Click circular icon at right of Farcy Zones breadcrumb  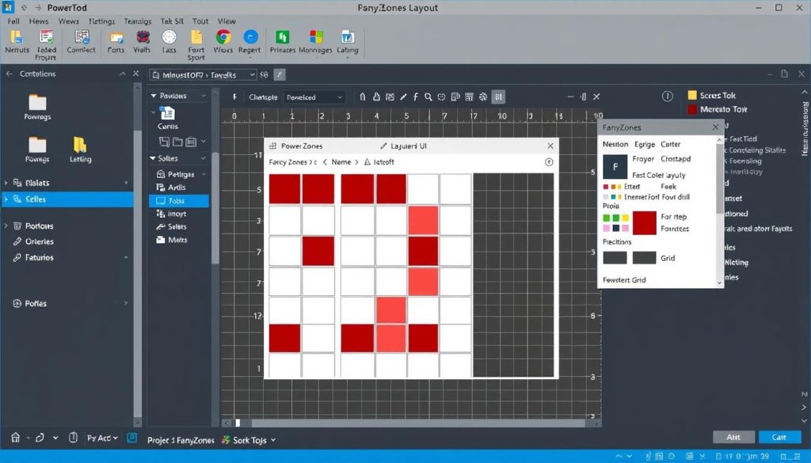coord(549,162)
